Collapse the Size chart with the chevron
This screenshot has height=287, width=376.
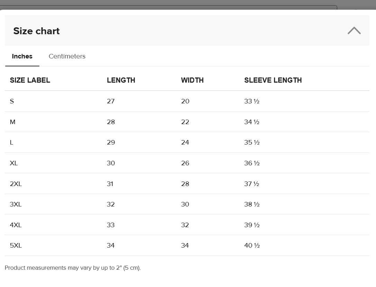(x=354, y=31)
